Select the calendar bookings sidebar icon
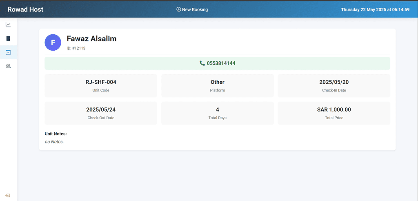Viewport: 418px width, 201px height. (x=8, y=52)
